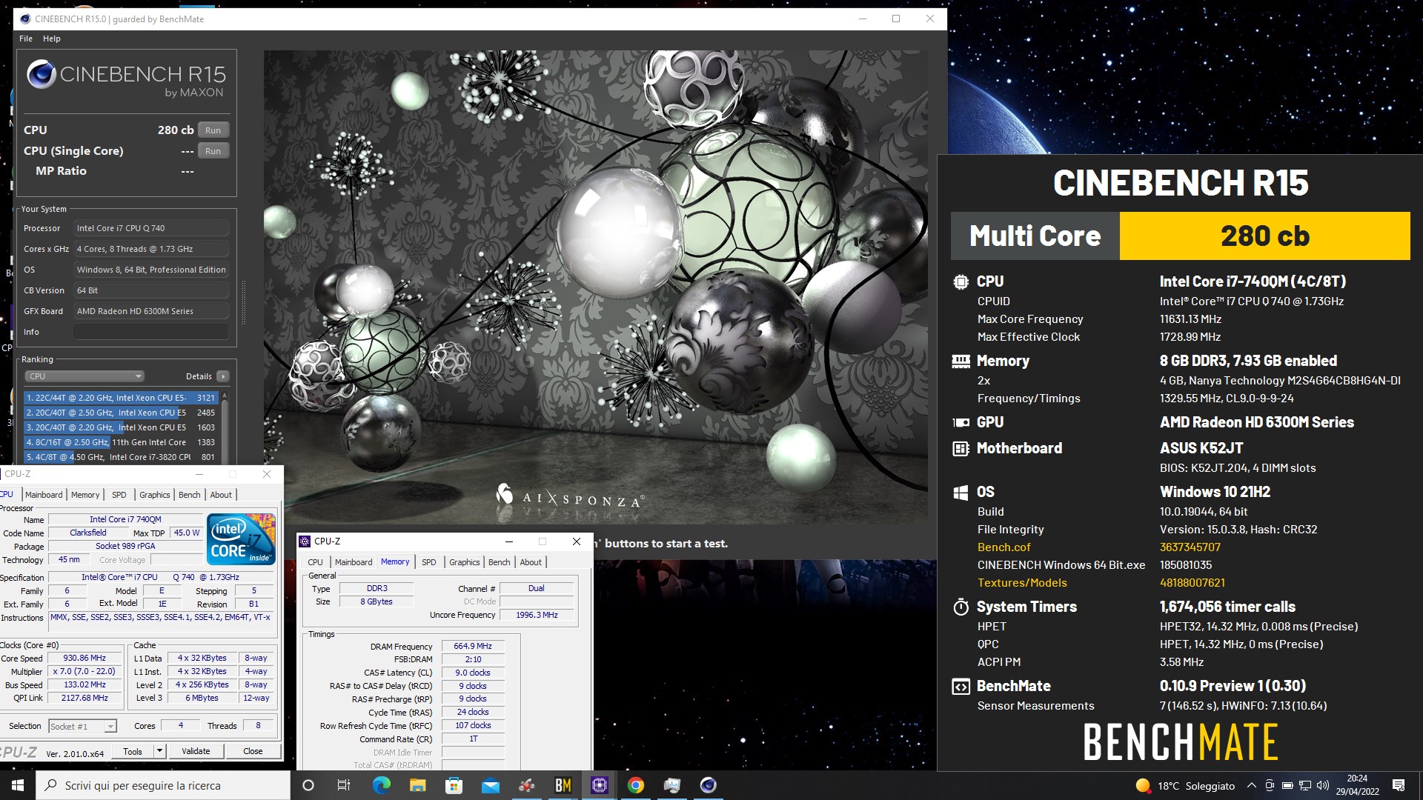This screenshot has width=1423, height=800.
Task: Click the Close button in CPU-Z
Action: [x=253, y=751]
